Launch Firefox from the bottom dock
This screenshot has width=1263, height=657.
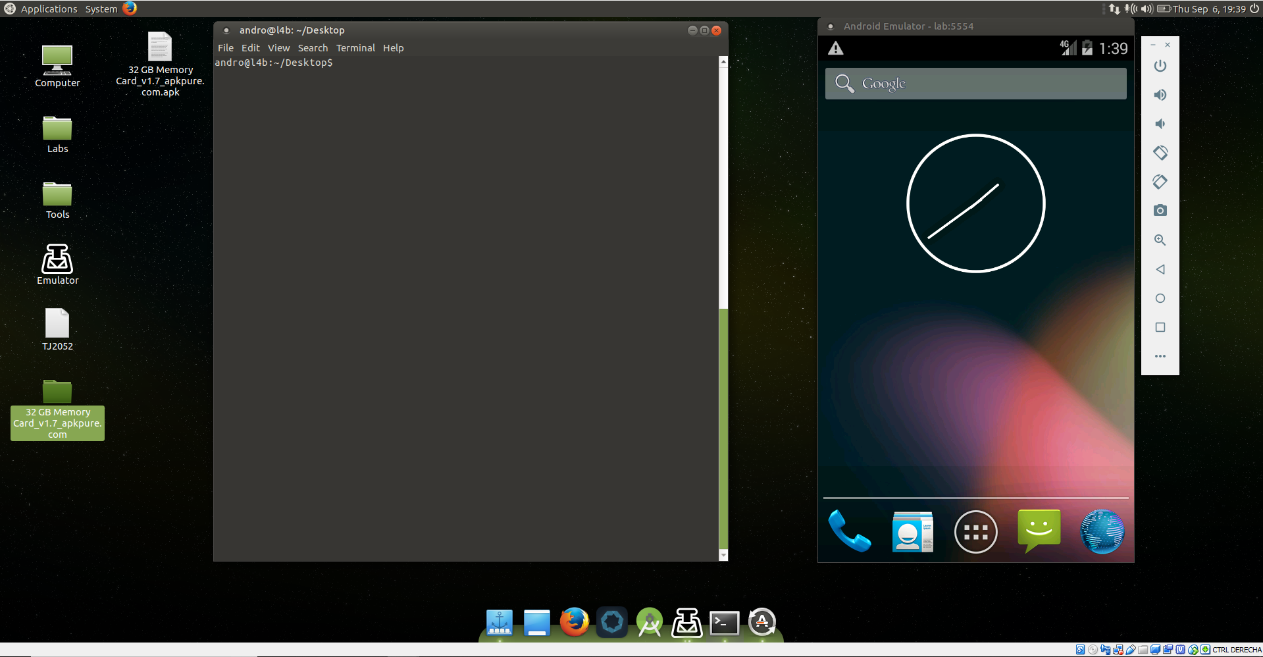(574, 622)
